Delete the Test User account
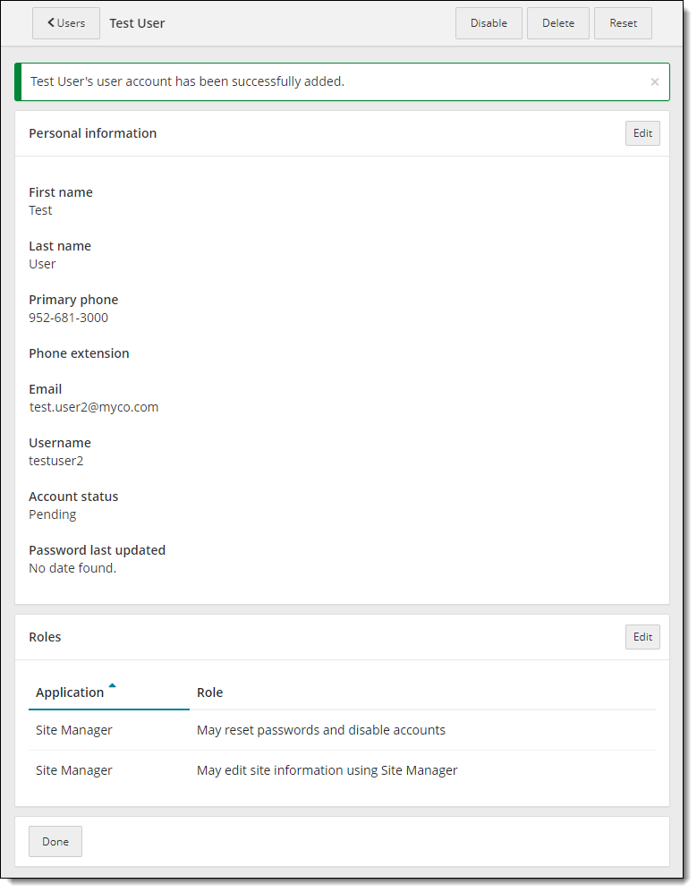The width and height of the screenshot is (697, 892). click(x=557, y=23)
